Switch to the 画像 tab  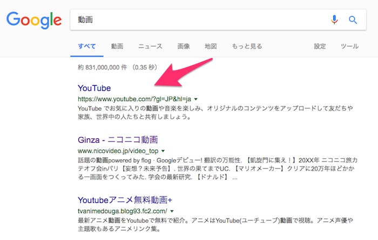point(184,46)
